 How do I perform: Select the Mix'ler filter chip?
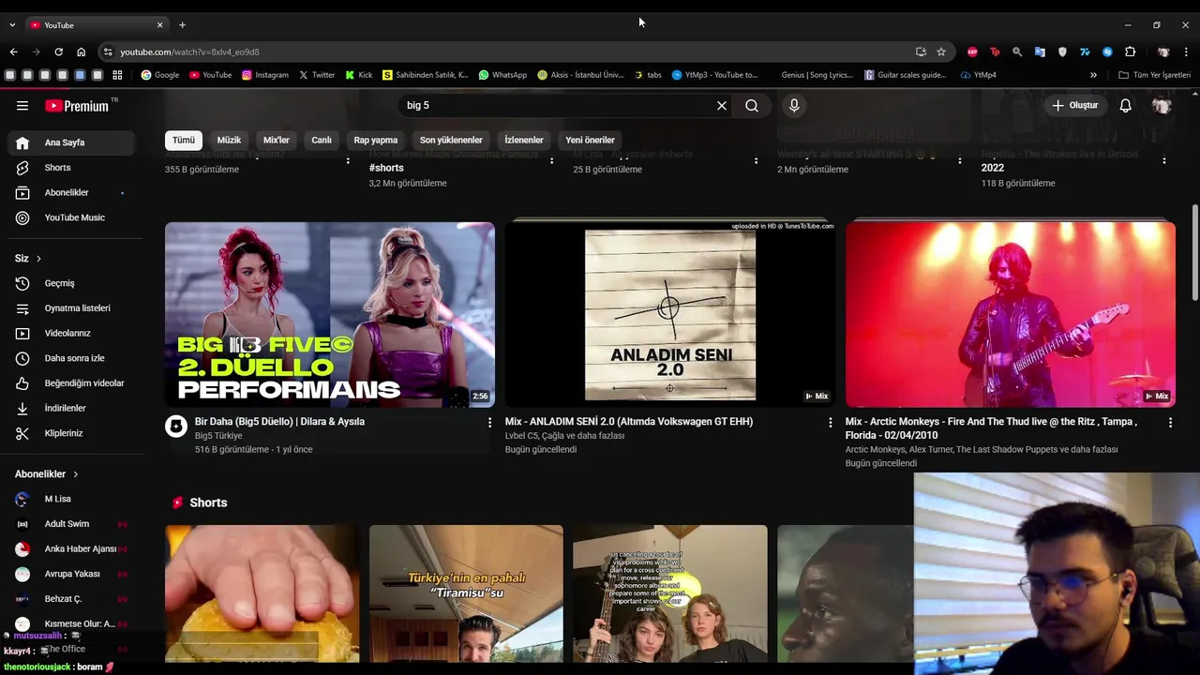(x=277, y=141)
